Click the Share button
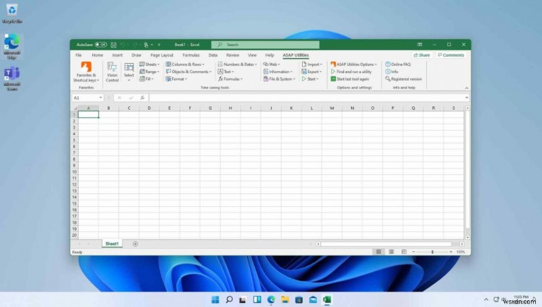542x307 pixels. pos(421,55)
